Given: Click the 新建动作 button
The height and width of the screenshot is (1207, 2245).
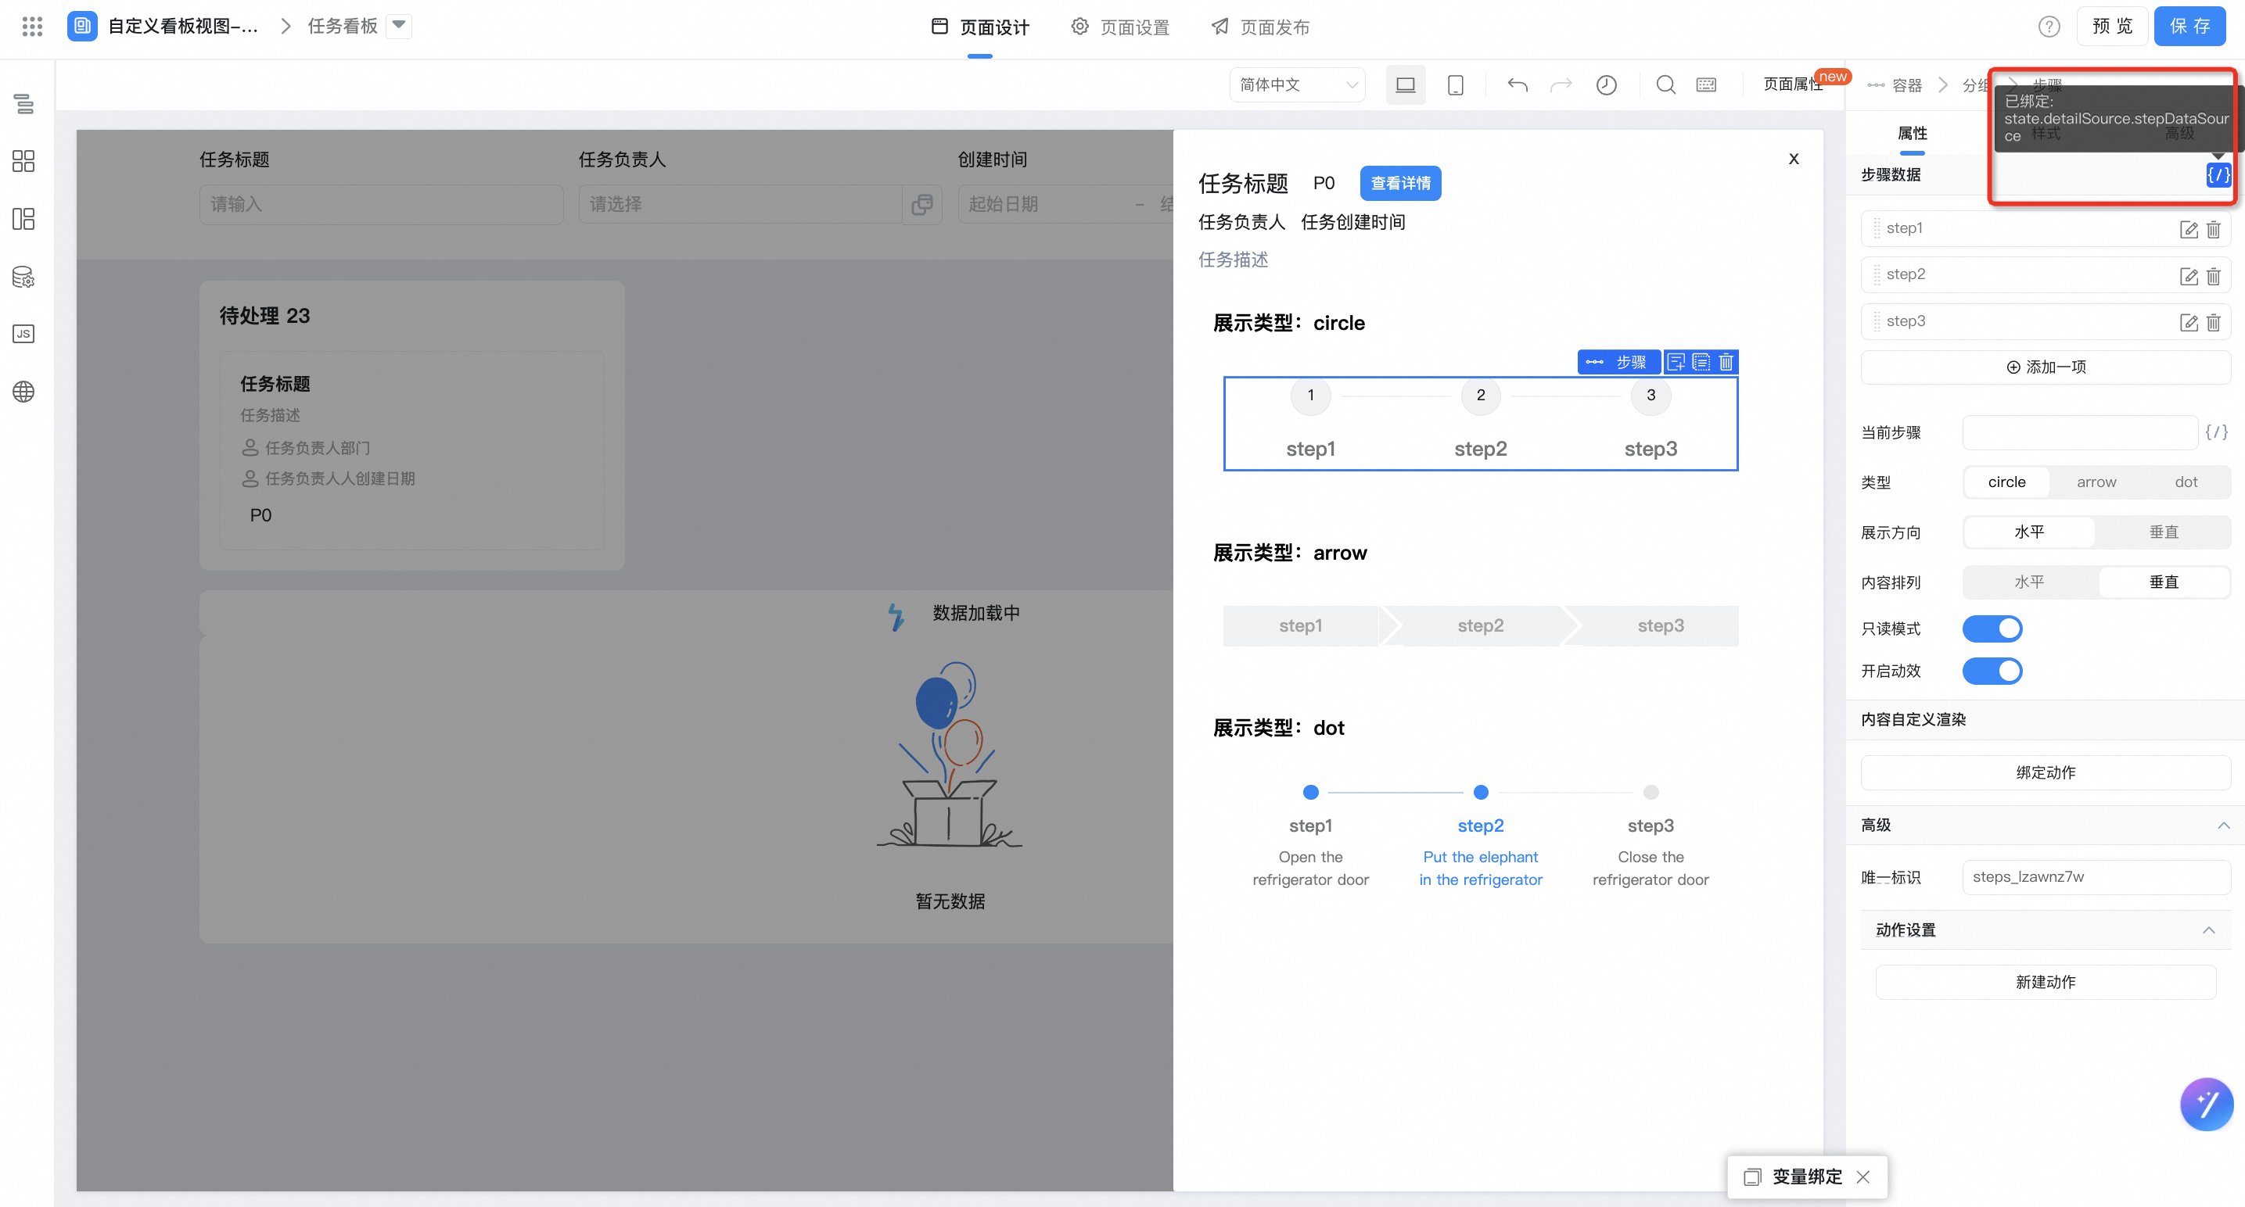Looking at the screenshot, I should 2045,981.
